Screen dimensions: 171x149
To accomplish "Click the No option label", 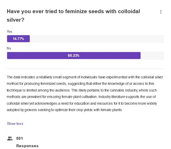I will click(x=9, y=48).
